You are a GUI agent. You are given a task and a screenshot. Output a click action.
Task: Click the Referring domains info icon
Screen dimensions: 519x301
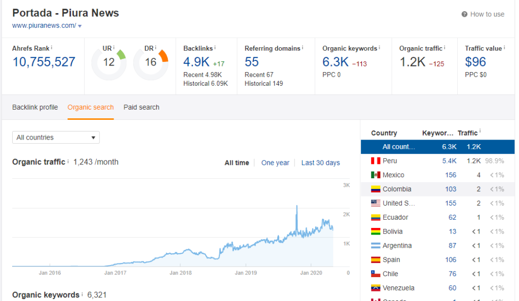tap(303, 48)
